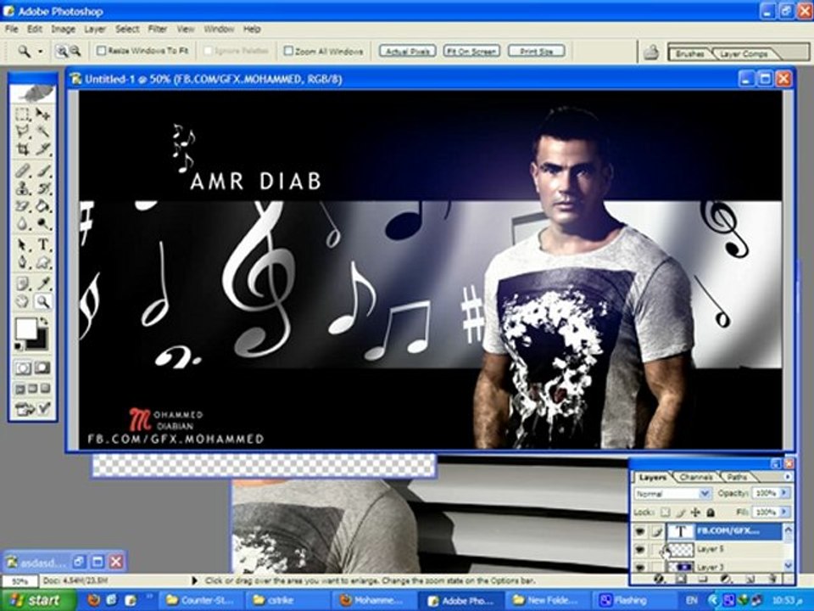Select the Eyedropper tool

[43, 283]
